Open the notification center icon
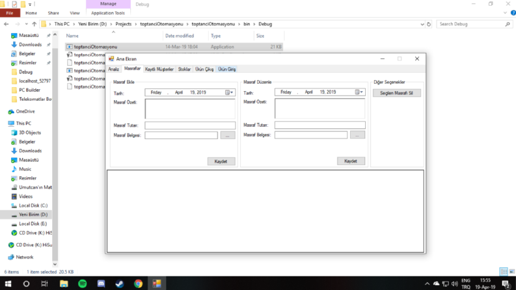This screenshot has height=290, width=516. tap(506, 283)
